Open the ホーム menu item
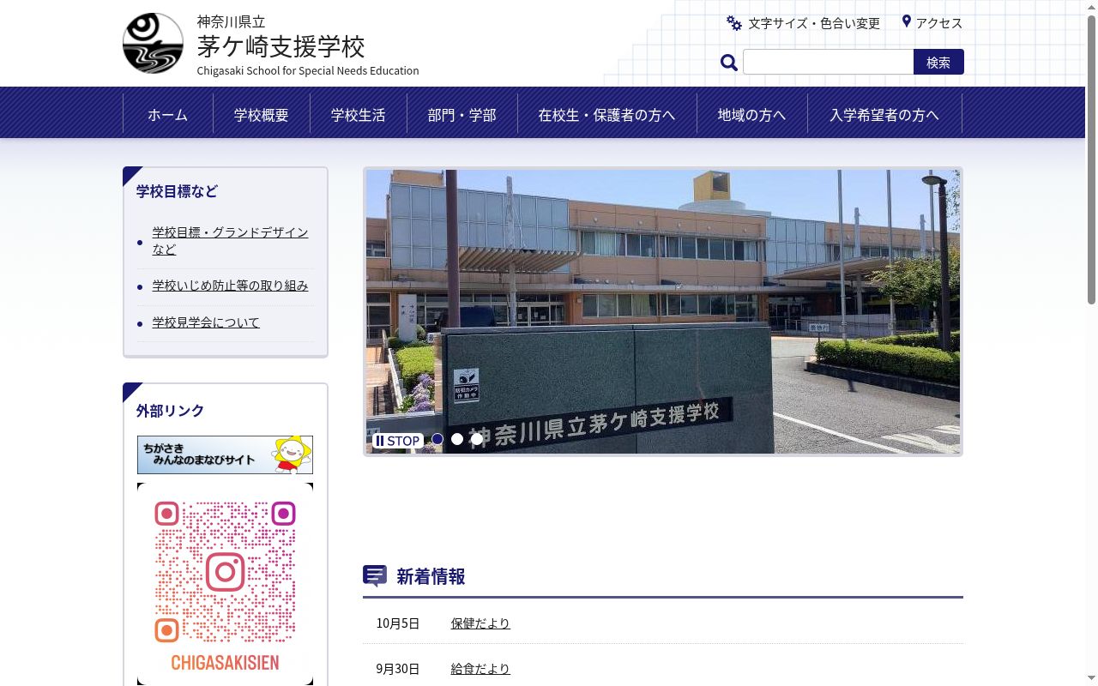Screen dimensions: 1098x686 click(168, 114)
